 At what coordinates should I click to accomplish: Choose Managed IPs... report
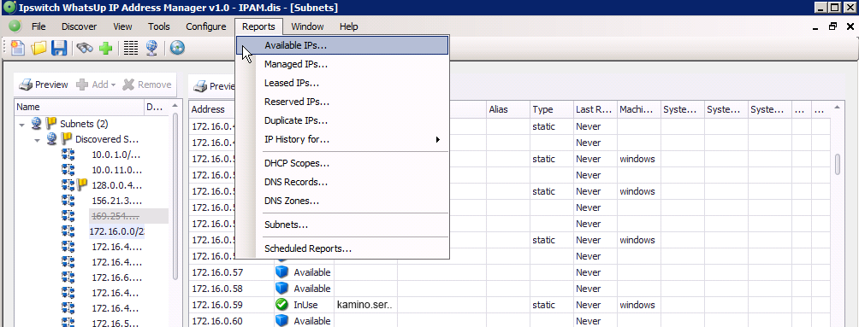[x=342, y=64]
